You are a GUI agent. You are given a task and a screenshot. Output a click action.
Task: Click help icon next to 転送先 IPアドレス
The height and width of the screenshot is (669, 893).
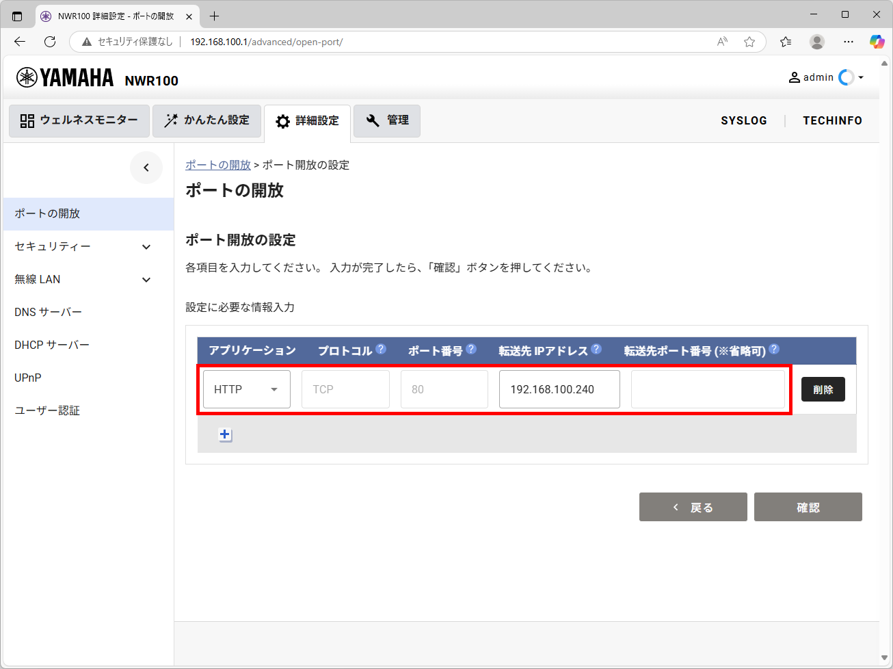(x=596, y=349)
